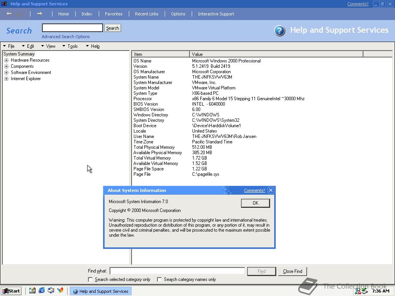Click the Processor item

click(143, 99)
